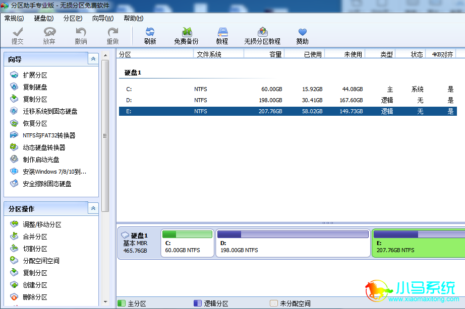The width and height of the screenshot is (465, 309).
Task: Open 制作启动光盘 wizard
Action: (x=35, y=160)
